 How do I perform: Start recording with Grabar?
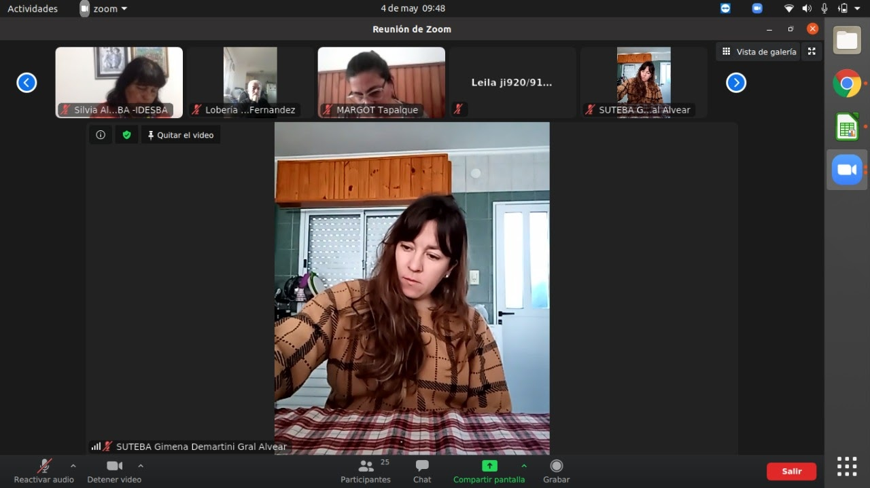tap(556, 470)
